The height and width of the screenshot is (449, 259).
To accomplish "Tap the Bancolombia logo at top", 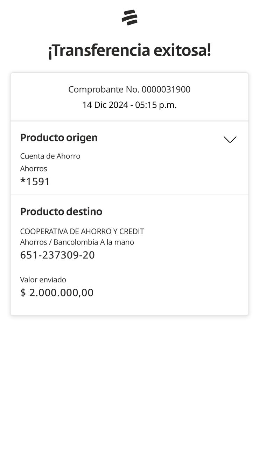I will pos(129,18).
